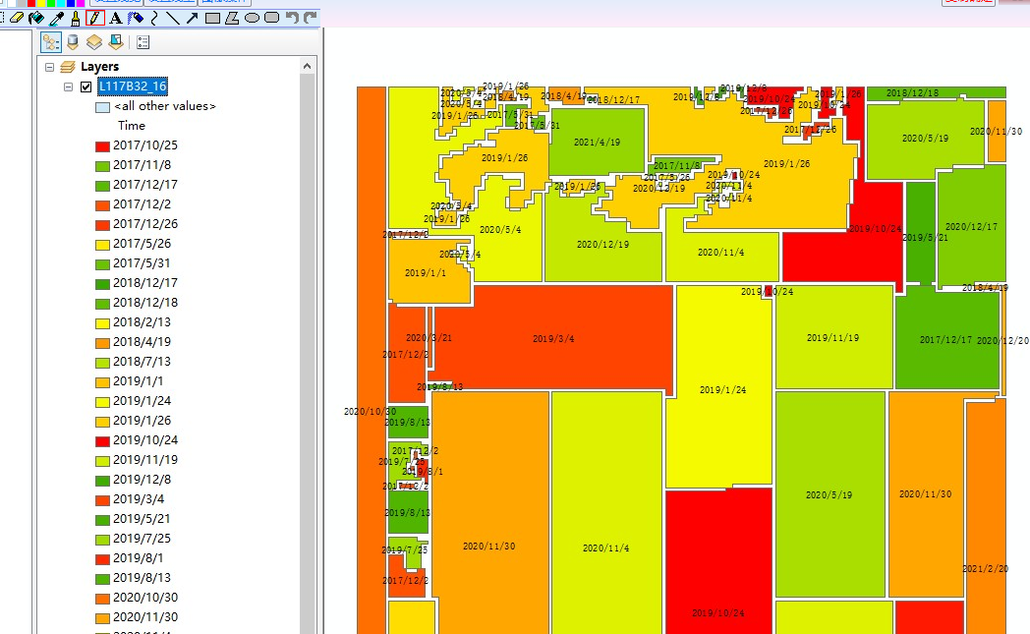Screen dimensions: 1030x634
Task: Click the 2019/3/4 orange-red map polygon
Action: pyautogui.click(x=553, y=339)
